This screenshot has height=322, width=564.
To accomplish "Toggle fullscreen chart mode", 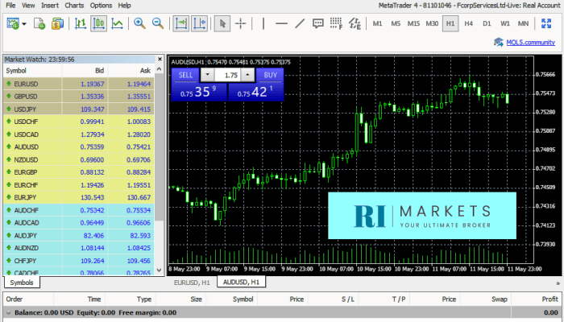I will [x=546, y=23].
